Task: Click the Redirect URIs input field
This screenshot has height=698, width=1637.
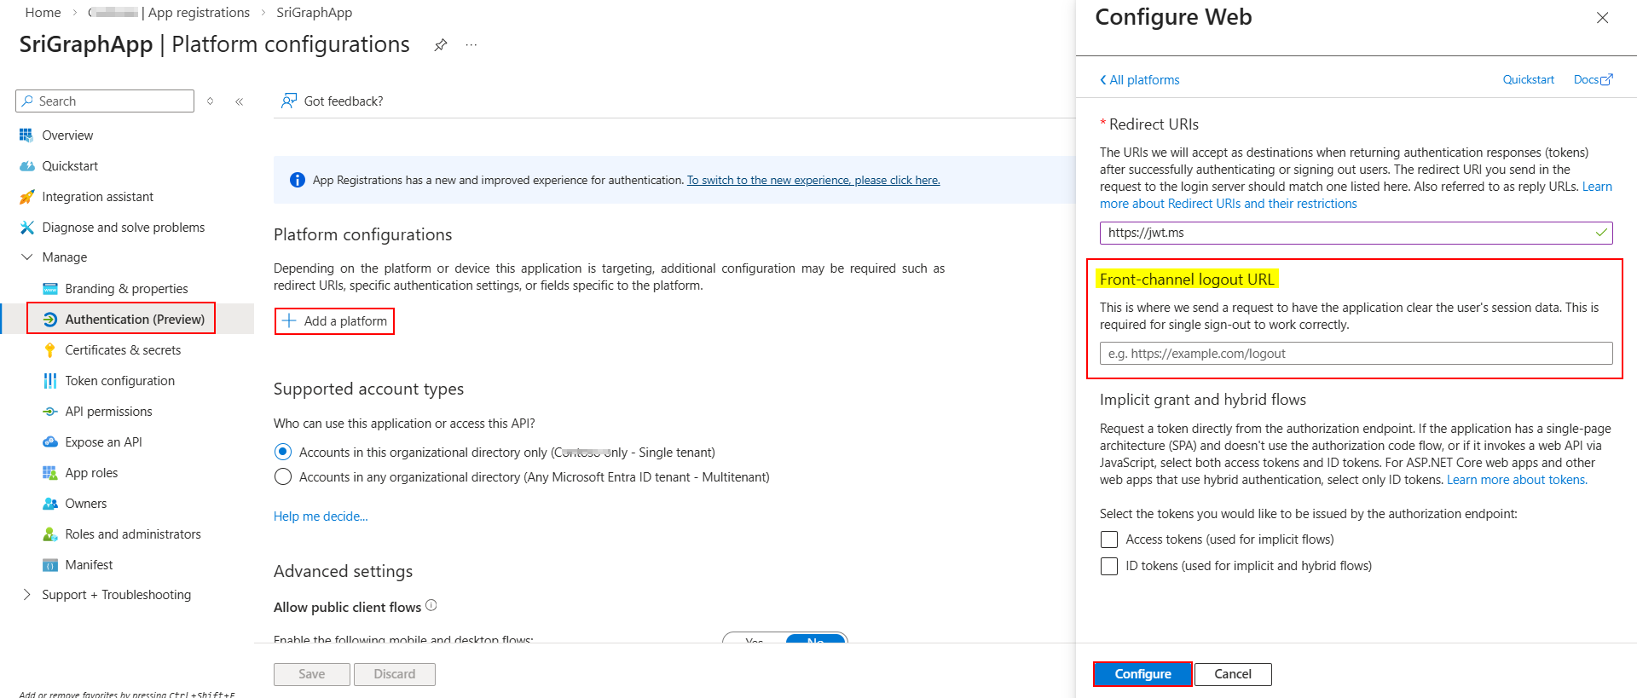Action: (x=1356, y=233)
